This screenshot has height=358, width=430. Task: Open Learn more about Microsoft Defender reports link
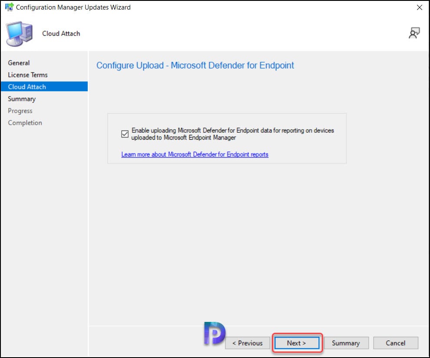click(x=195, y=154)
